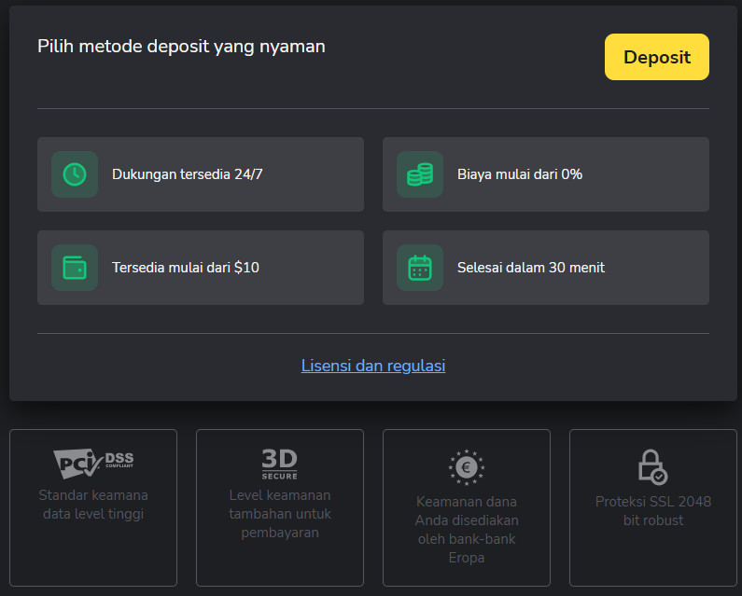
Task: Click the yellow Deposit button
Action: point(656,57)
